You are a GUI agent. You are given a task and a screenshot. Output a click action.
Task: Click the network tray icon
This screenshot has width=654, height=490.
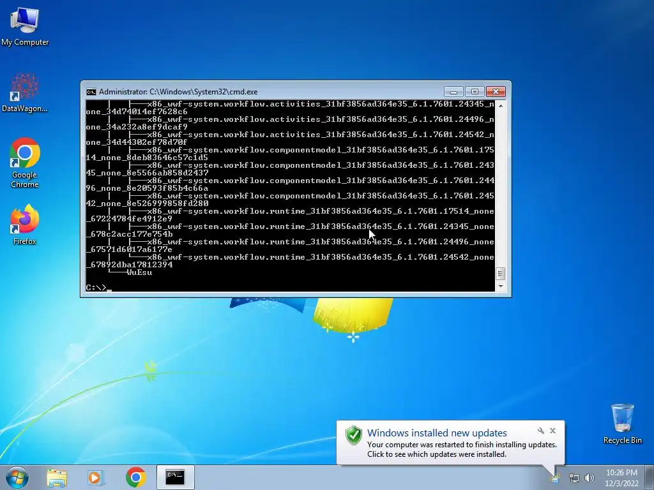click(x=574, y=478)
